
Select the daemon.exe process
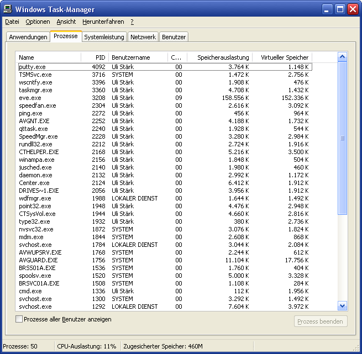(x=165, y=175)
